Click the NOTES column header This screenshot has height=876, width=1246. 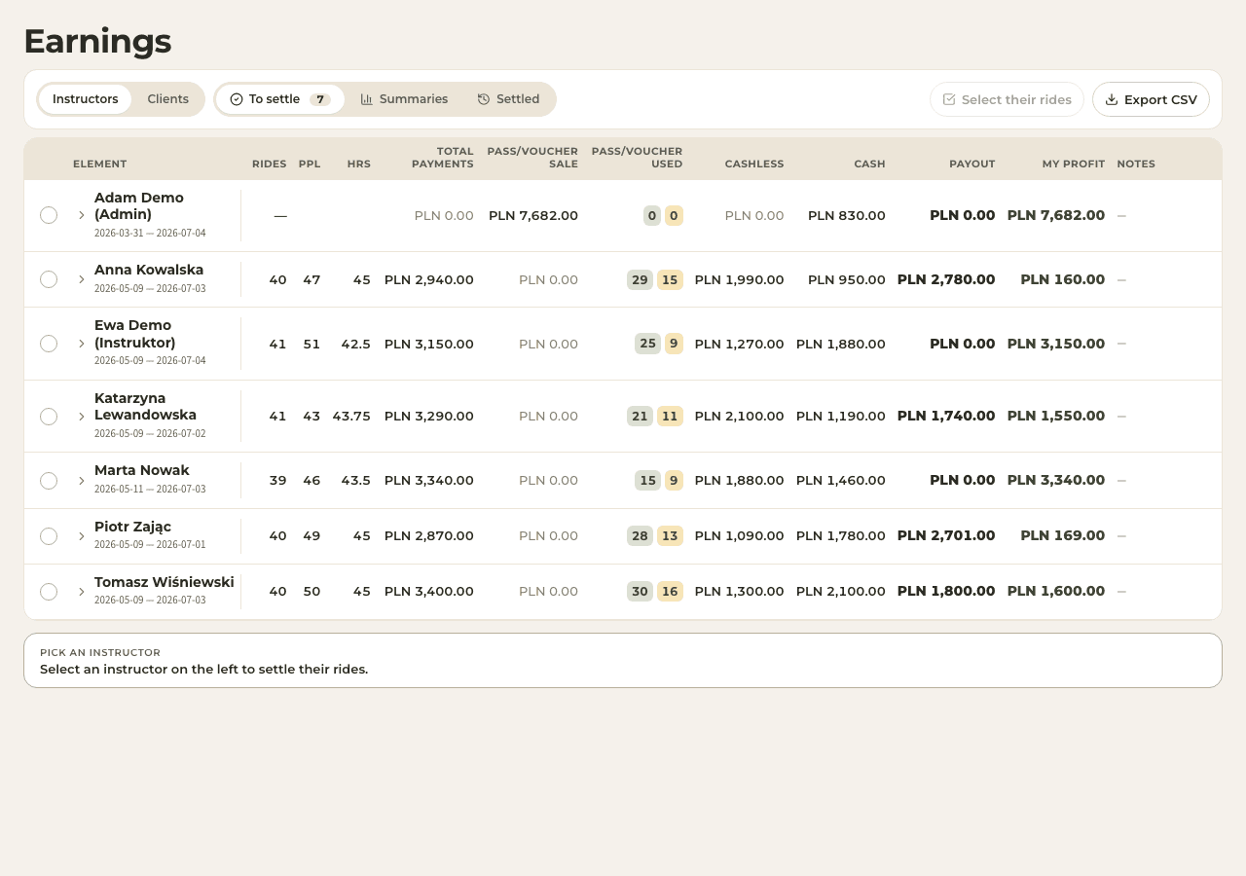1136,164
